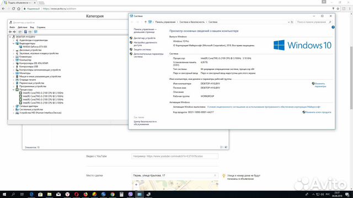The image size is (353, 198).
Task: Launch Opera browser from taskbar
Action: tap(76, 194)
